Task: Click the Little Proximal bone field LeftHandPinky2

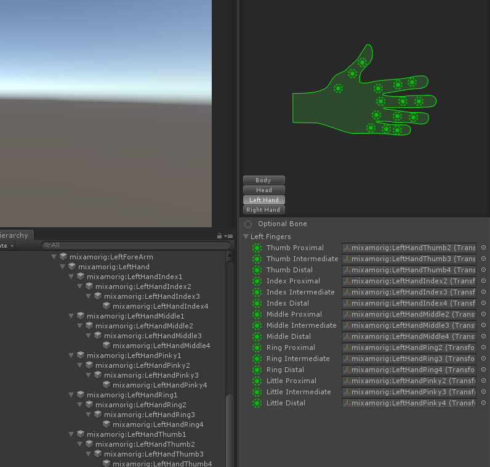Action: (x=409, y=381)
